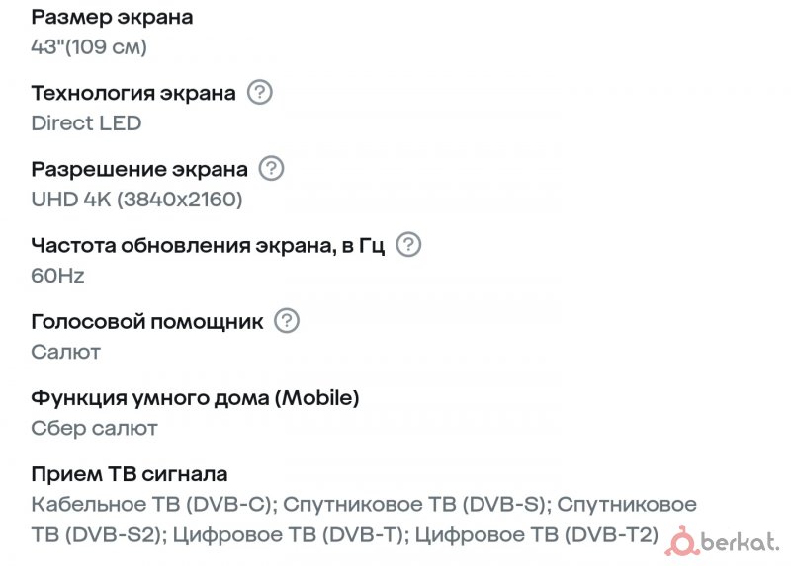Image resolution: width=791 pixels, height=566 pixels.
Task: Open help tooltip for Голосовой помощник
Action: (x=287, y=321)
